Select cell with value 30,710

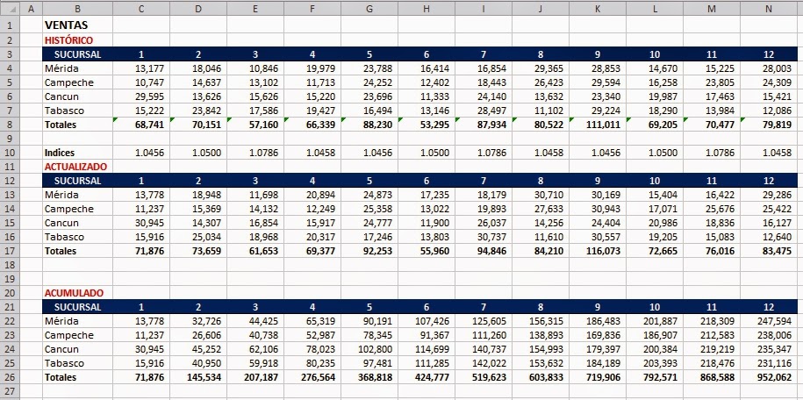point(541,195)
